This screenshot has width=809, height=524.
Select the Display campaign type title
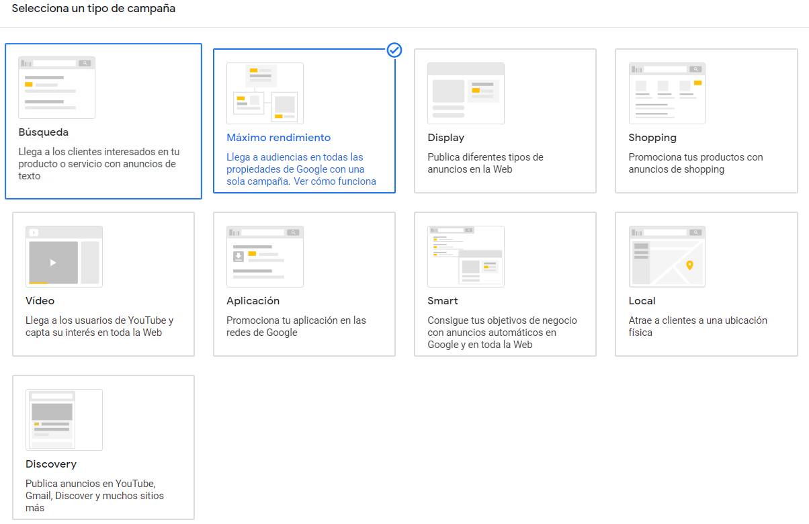pyautogui.click(x=445, y=138)
